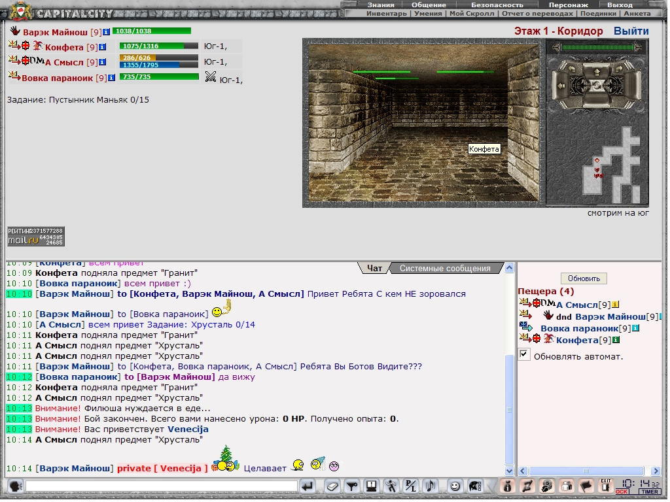Open the Общение dropdown menu
The height and width of the screenshot is (502, 670).
[x=429, y=5]
